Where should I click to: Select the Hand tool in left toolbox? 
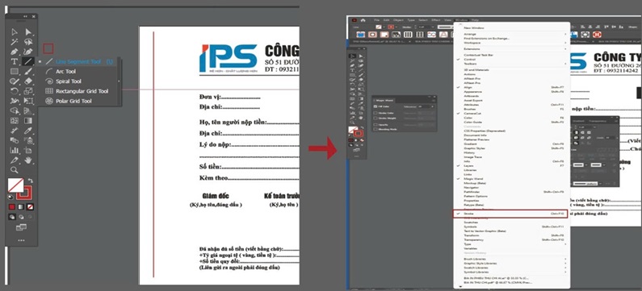tap(28, 160)
